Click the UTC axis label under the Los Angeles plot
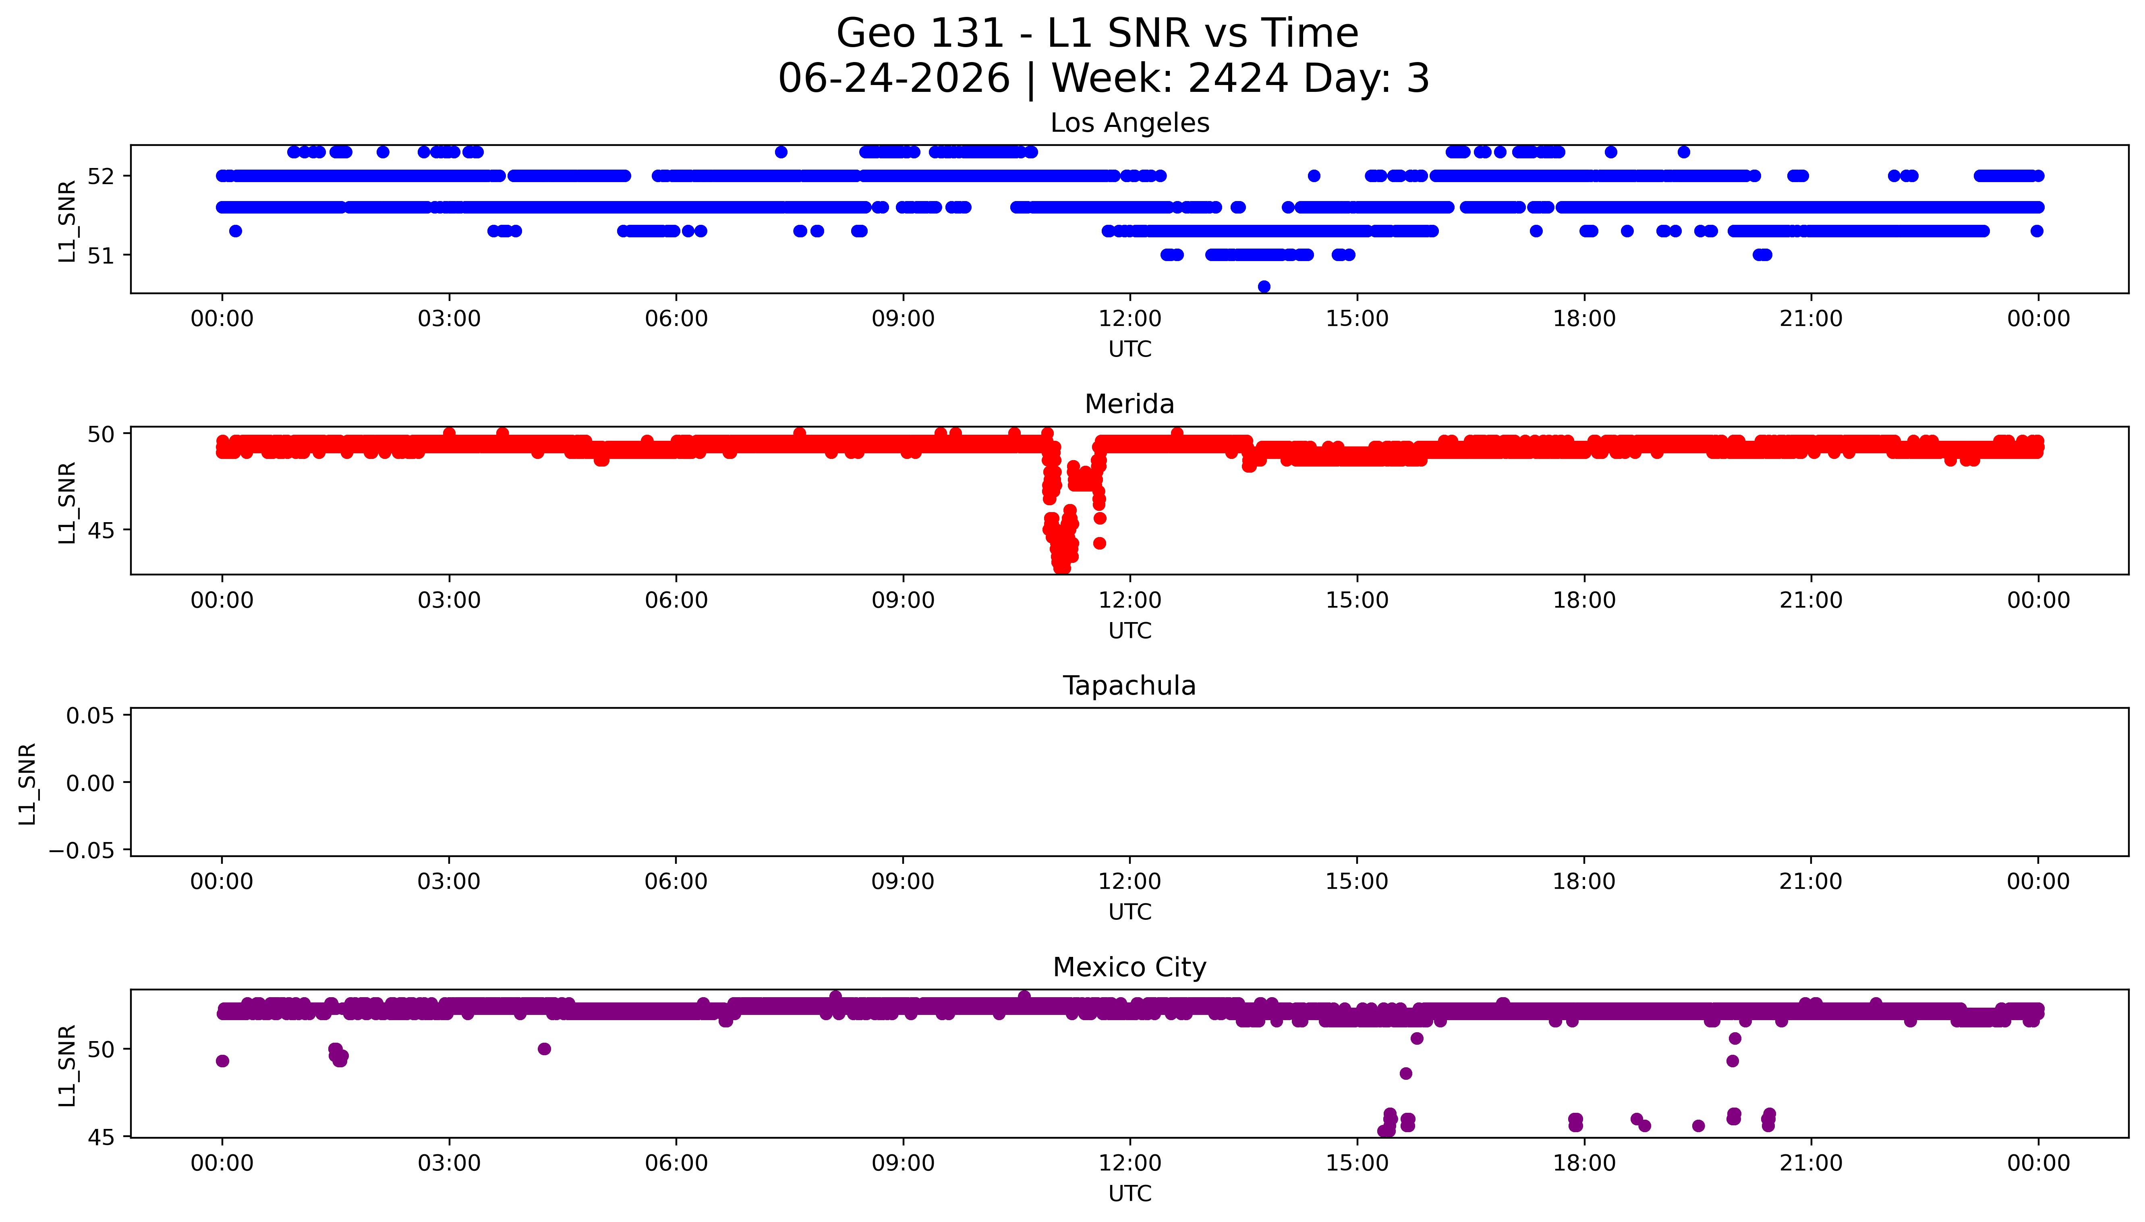The width and height of the screenshot is (2145, 1222). [x=1130, y=349]
